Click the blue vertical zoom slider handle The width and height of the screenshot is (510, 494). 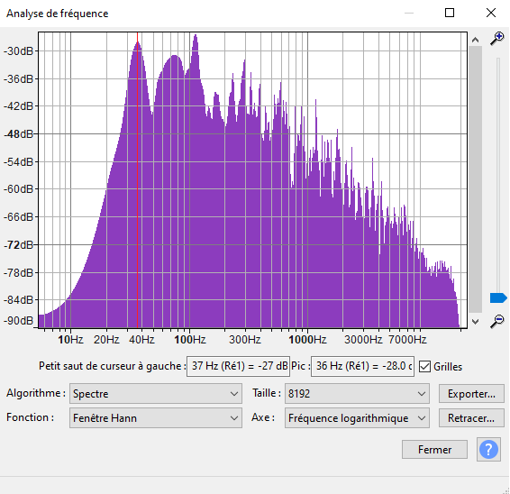pyautogui.click(x=498, y=297)
